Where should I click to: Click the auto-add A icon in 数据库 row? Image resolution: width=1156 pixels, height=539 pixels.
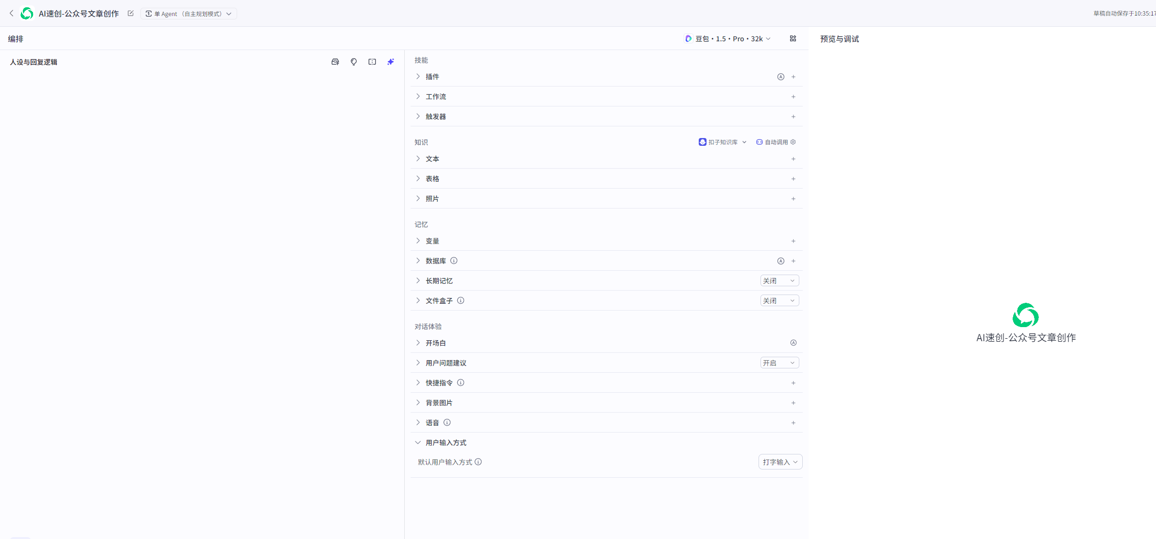(x=781, y=261)
